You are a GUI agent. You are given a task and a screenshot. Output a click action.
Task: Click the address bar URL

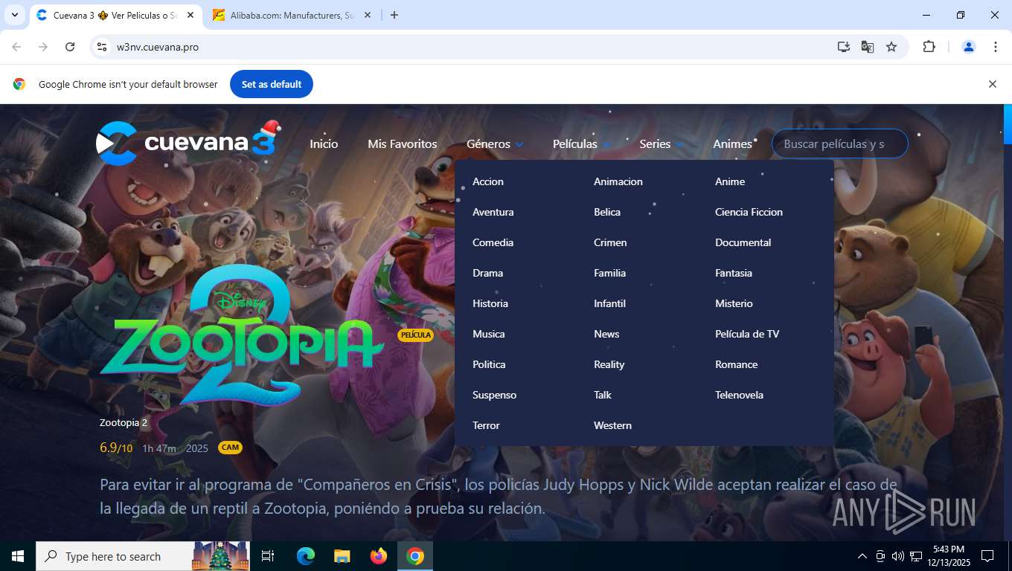tap(158, 47)
